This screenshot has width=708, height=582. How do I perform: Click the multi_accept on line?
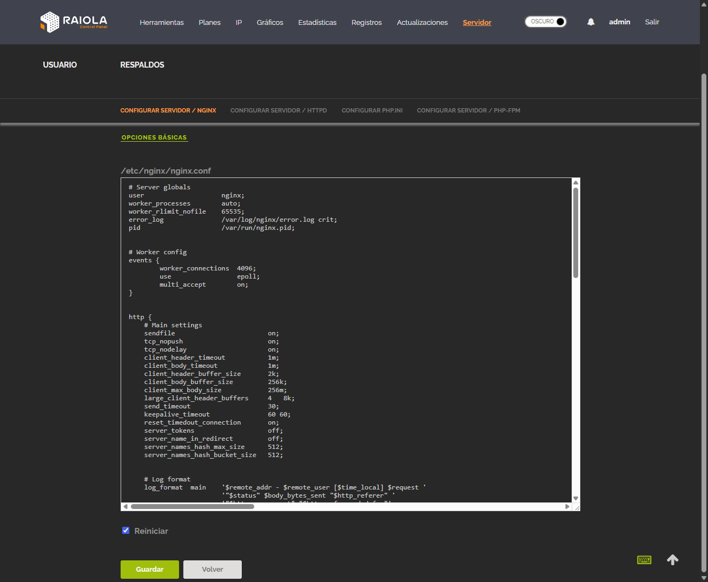click(204, 285)
